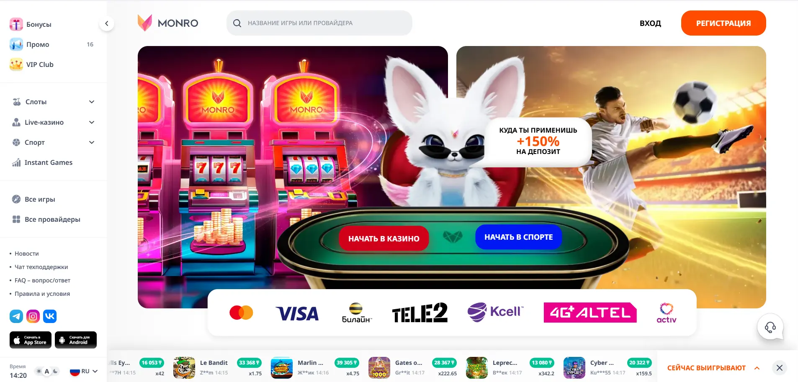Collapse the СЕЙЧАС ВЫИГРЫВАЮТ winners panel
This screenshot has height=382, width=798.
[x=757, y=368]
